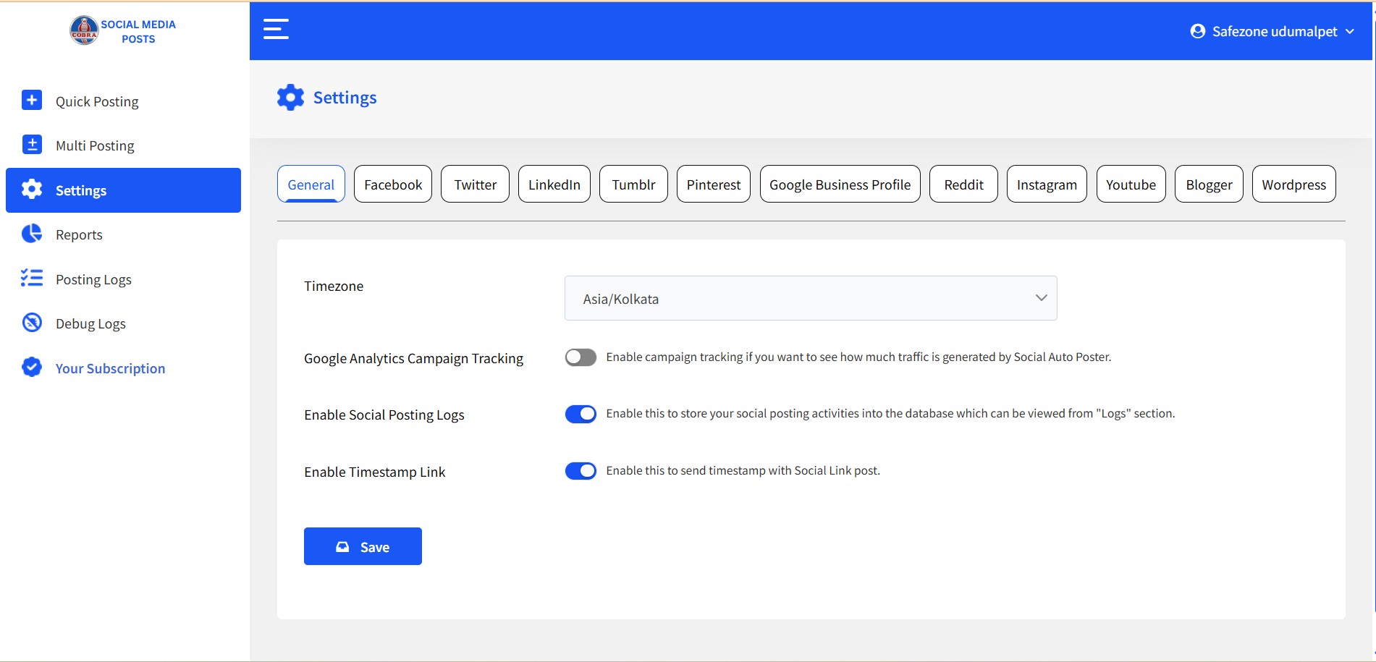Click the hamburger menu icon

[x=276, y=30]
